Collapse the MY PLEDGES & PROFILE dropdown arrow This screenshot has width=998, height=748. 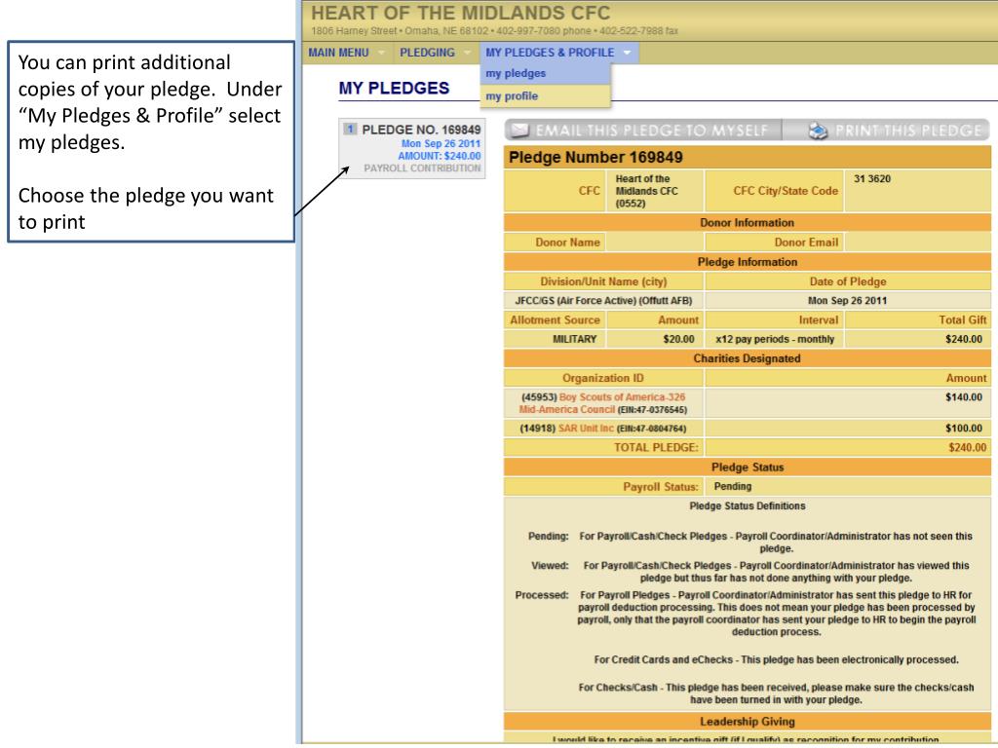(627, 53)
